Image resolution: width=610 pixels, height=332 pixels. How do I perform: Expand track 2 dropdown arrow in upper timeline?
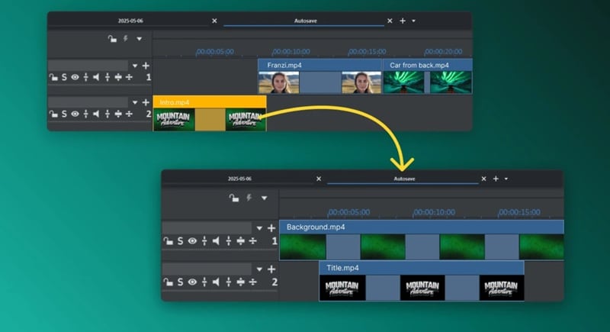135,102
